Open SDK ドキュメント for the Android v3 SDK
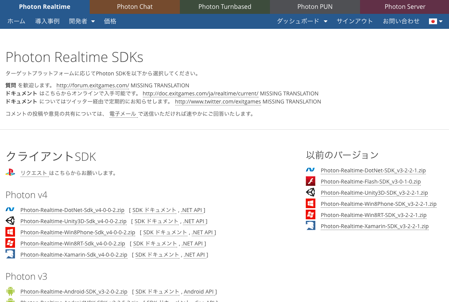The image size is (449, 302). pyautogui.click(x=157, y=292)
